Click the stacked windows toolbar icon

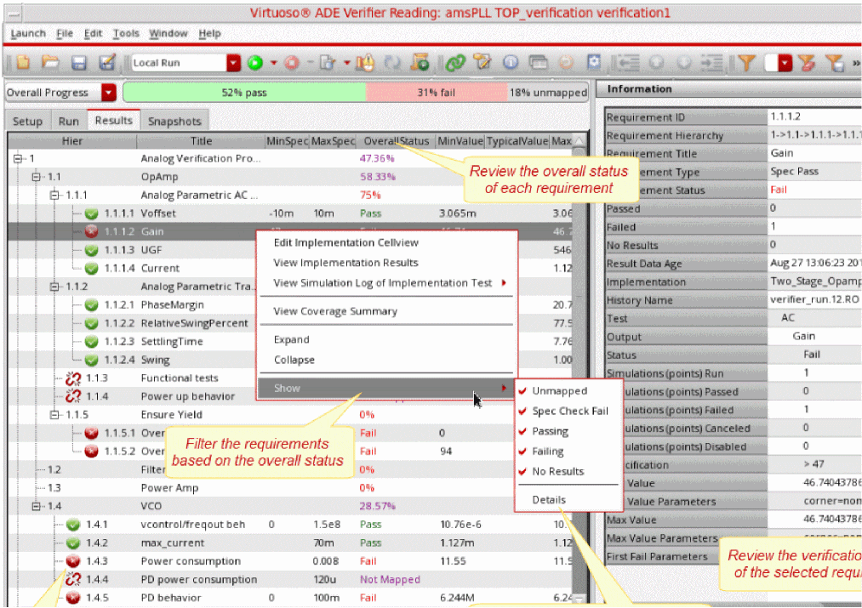pyautogui.click(x=538, y=63)
